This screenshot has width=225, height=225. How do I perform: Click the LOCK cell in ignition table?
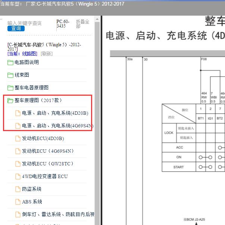[x=169, y=133]
